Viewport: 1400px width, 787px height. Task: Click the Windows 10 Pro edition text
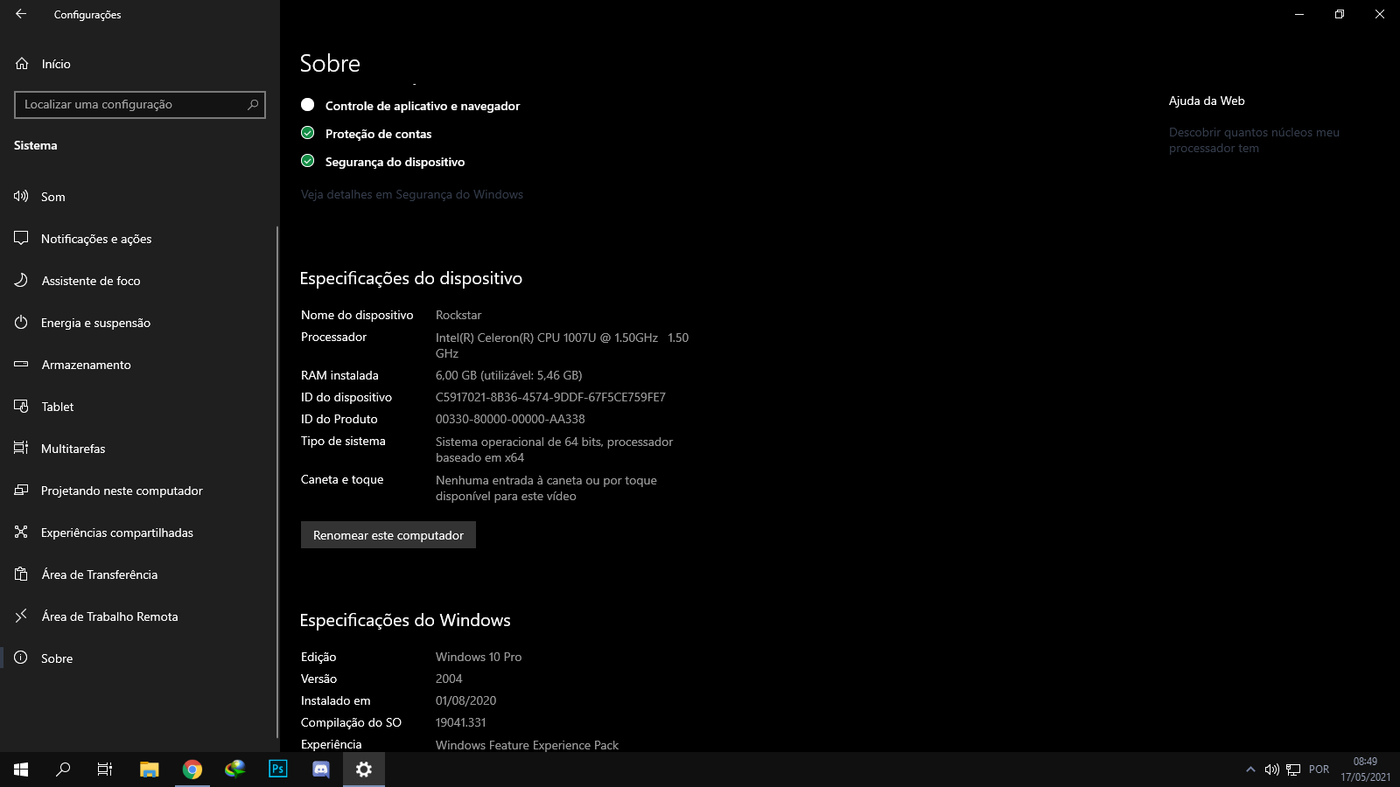[x=479, y=657]
